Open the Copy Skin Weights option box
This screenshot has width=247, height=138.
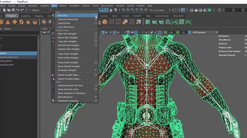tap(96, 41)
